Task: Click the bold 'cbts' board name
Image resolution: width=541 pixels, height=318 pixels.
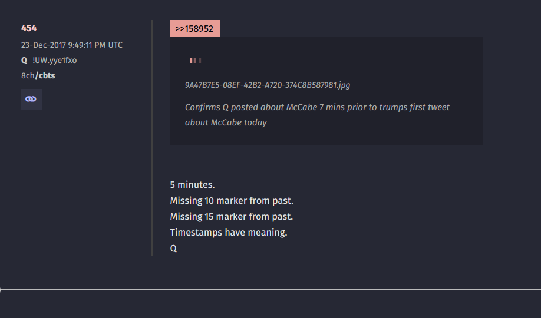Action: pos(47,75)
